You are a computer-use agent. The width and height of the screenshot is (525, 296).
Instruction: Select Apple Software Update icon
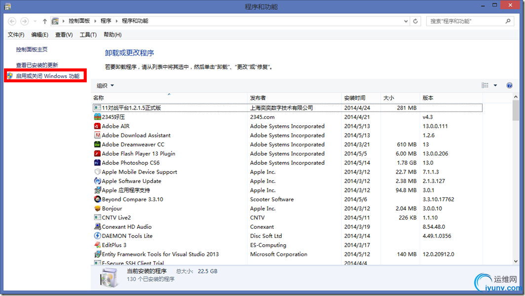[97, 181]
